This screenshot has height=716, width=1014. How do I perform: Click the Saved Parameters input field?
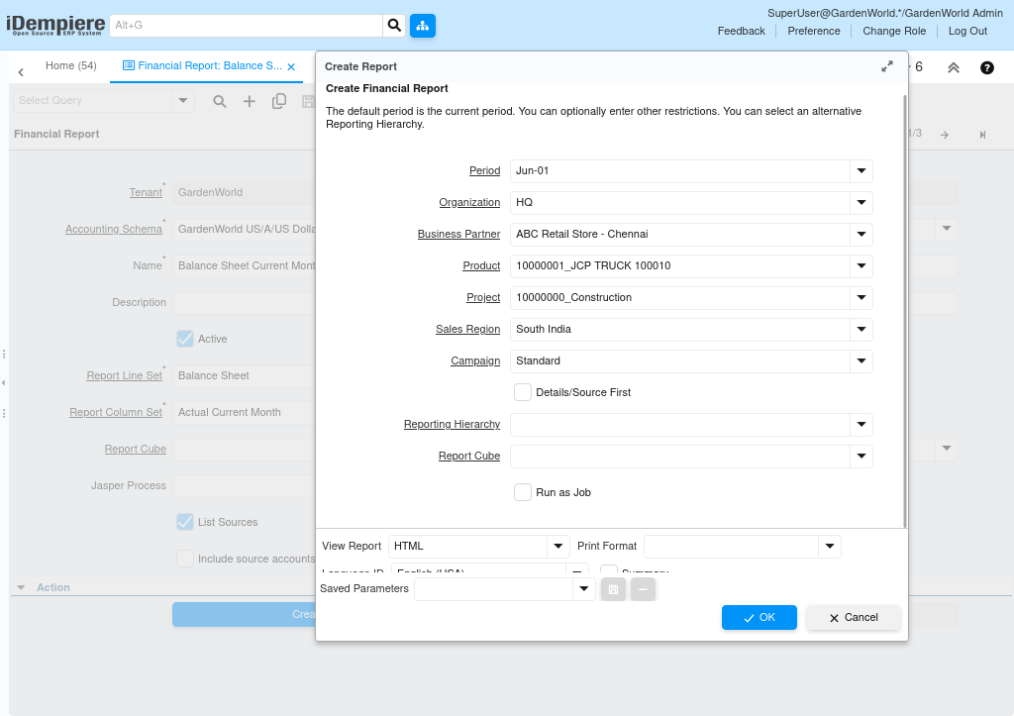click(x=493, y=588)
